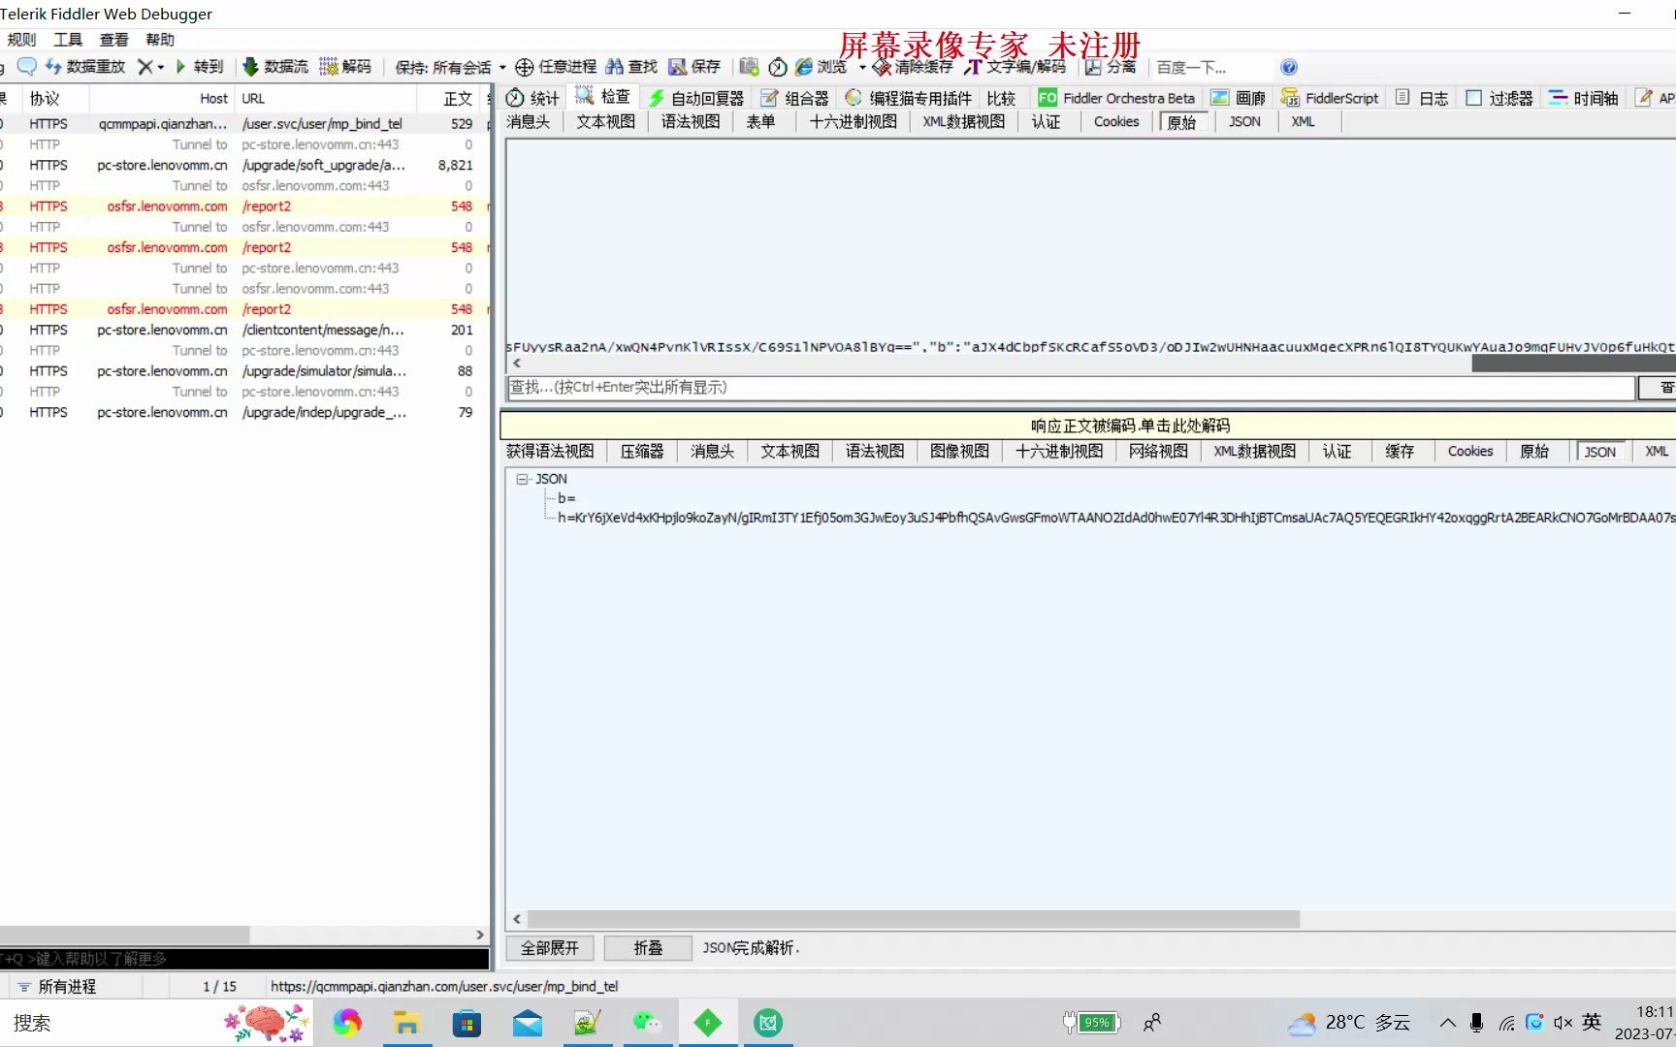
Task: Collapse the JSON tree root node
Action: [x=522, y=479]
